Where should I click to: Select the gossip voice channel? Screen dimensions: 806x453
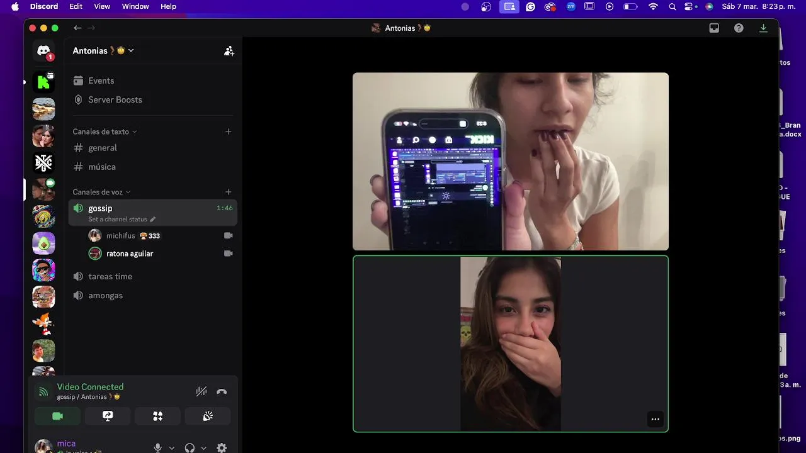tap(152, 213)
